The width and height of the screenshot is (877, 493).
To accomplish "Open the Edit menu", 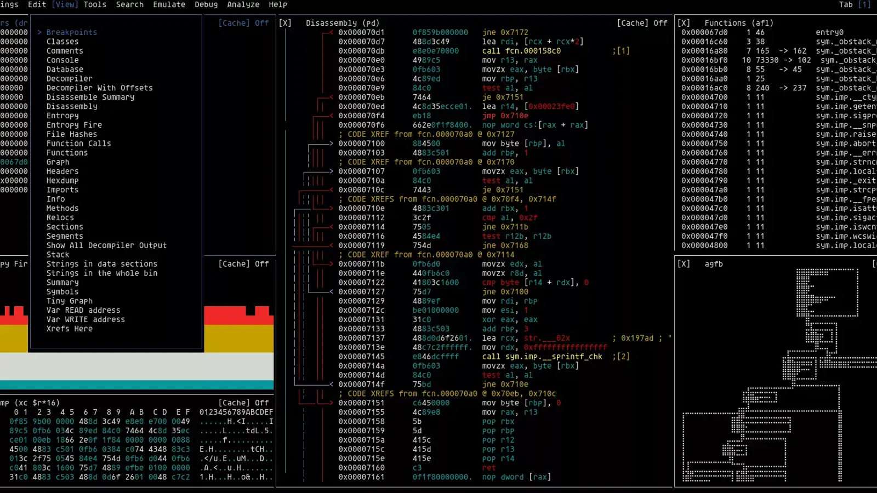I will (37, 4).
